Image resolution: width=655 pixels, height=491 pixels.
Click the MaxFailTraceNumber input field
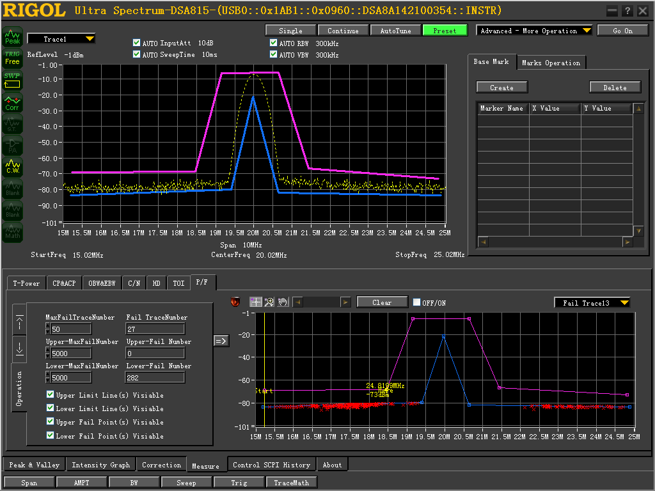pyautogui.click(x=70, y=329)
